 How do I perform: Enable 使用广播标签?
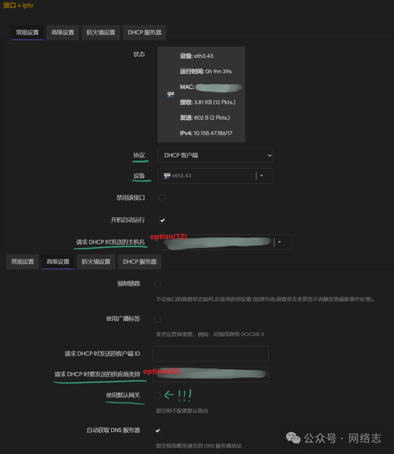[x=157, y=319]
